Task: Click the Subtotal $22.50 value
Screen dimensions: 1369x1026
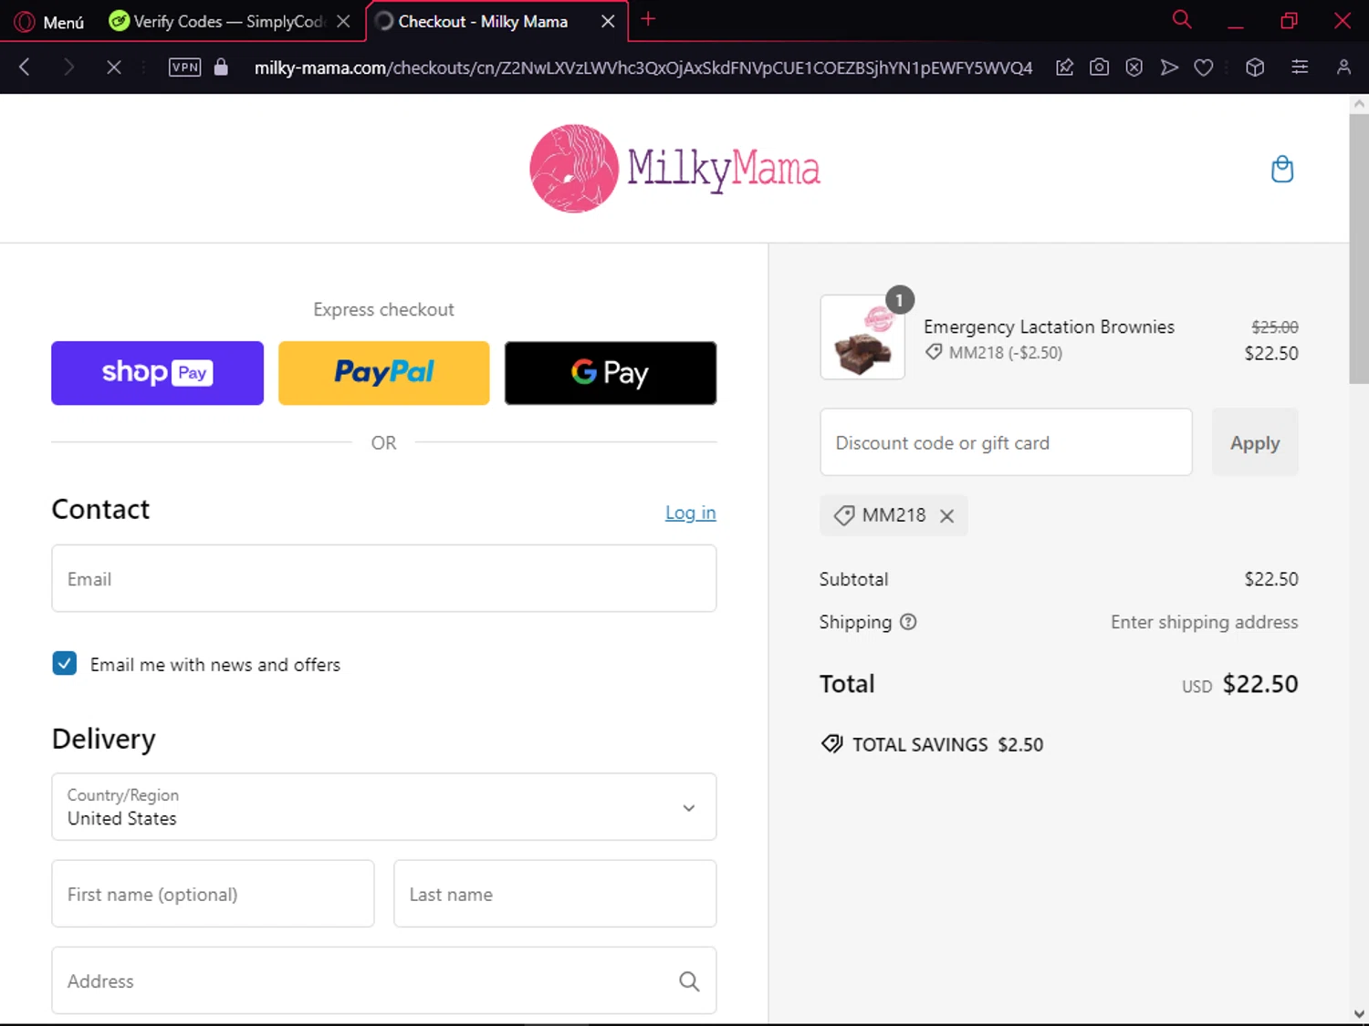Action: click(x=1271, y=579)
